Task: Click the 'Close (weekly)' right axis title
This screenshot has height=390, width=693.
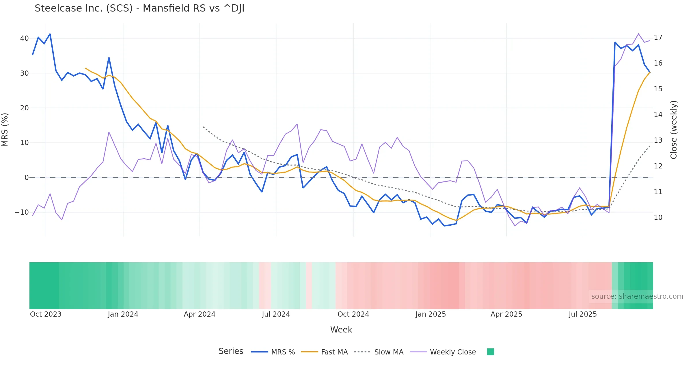Action: (x=674, y=130)
